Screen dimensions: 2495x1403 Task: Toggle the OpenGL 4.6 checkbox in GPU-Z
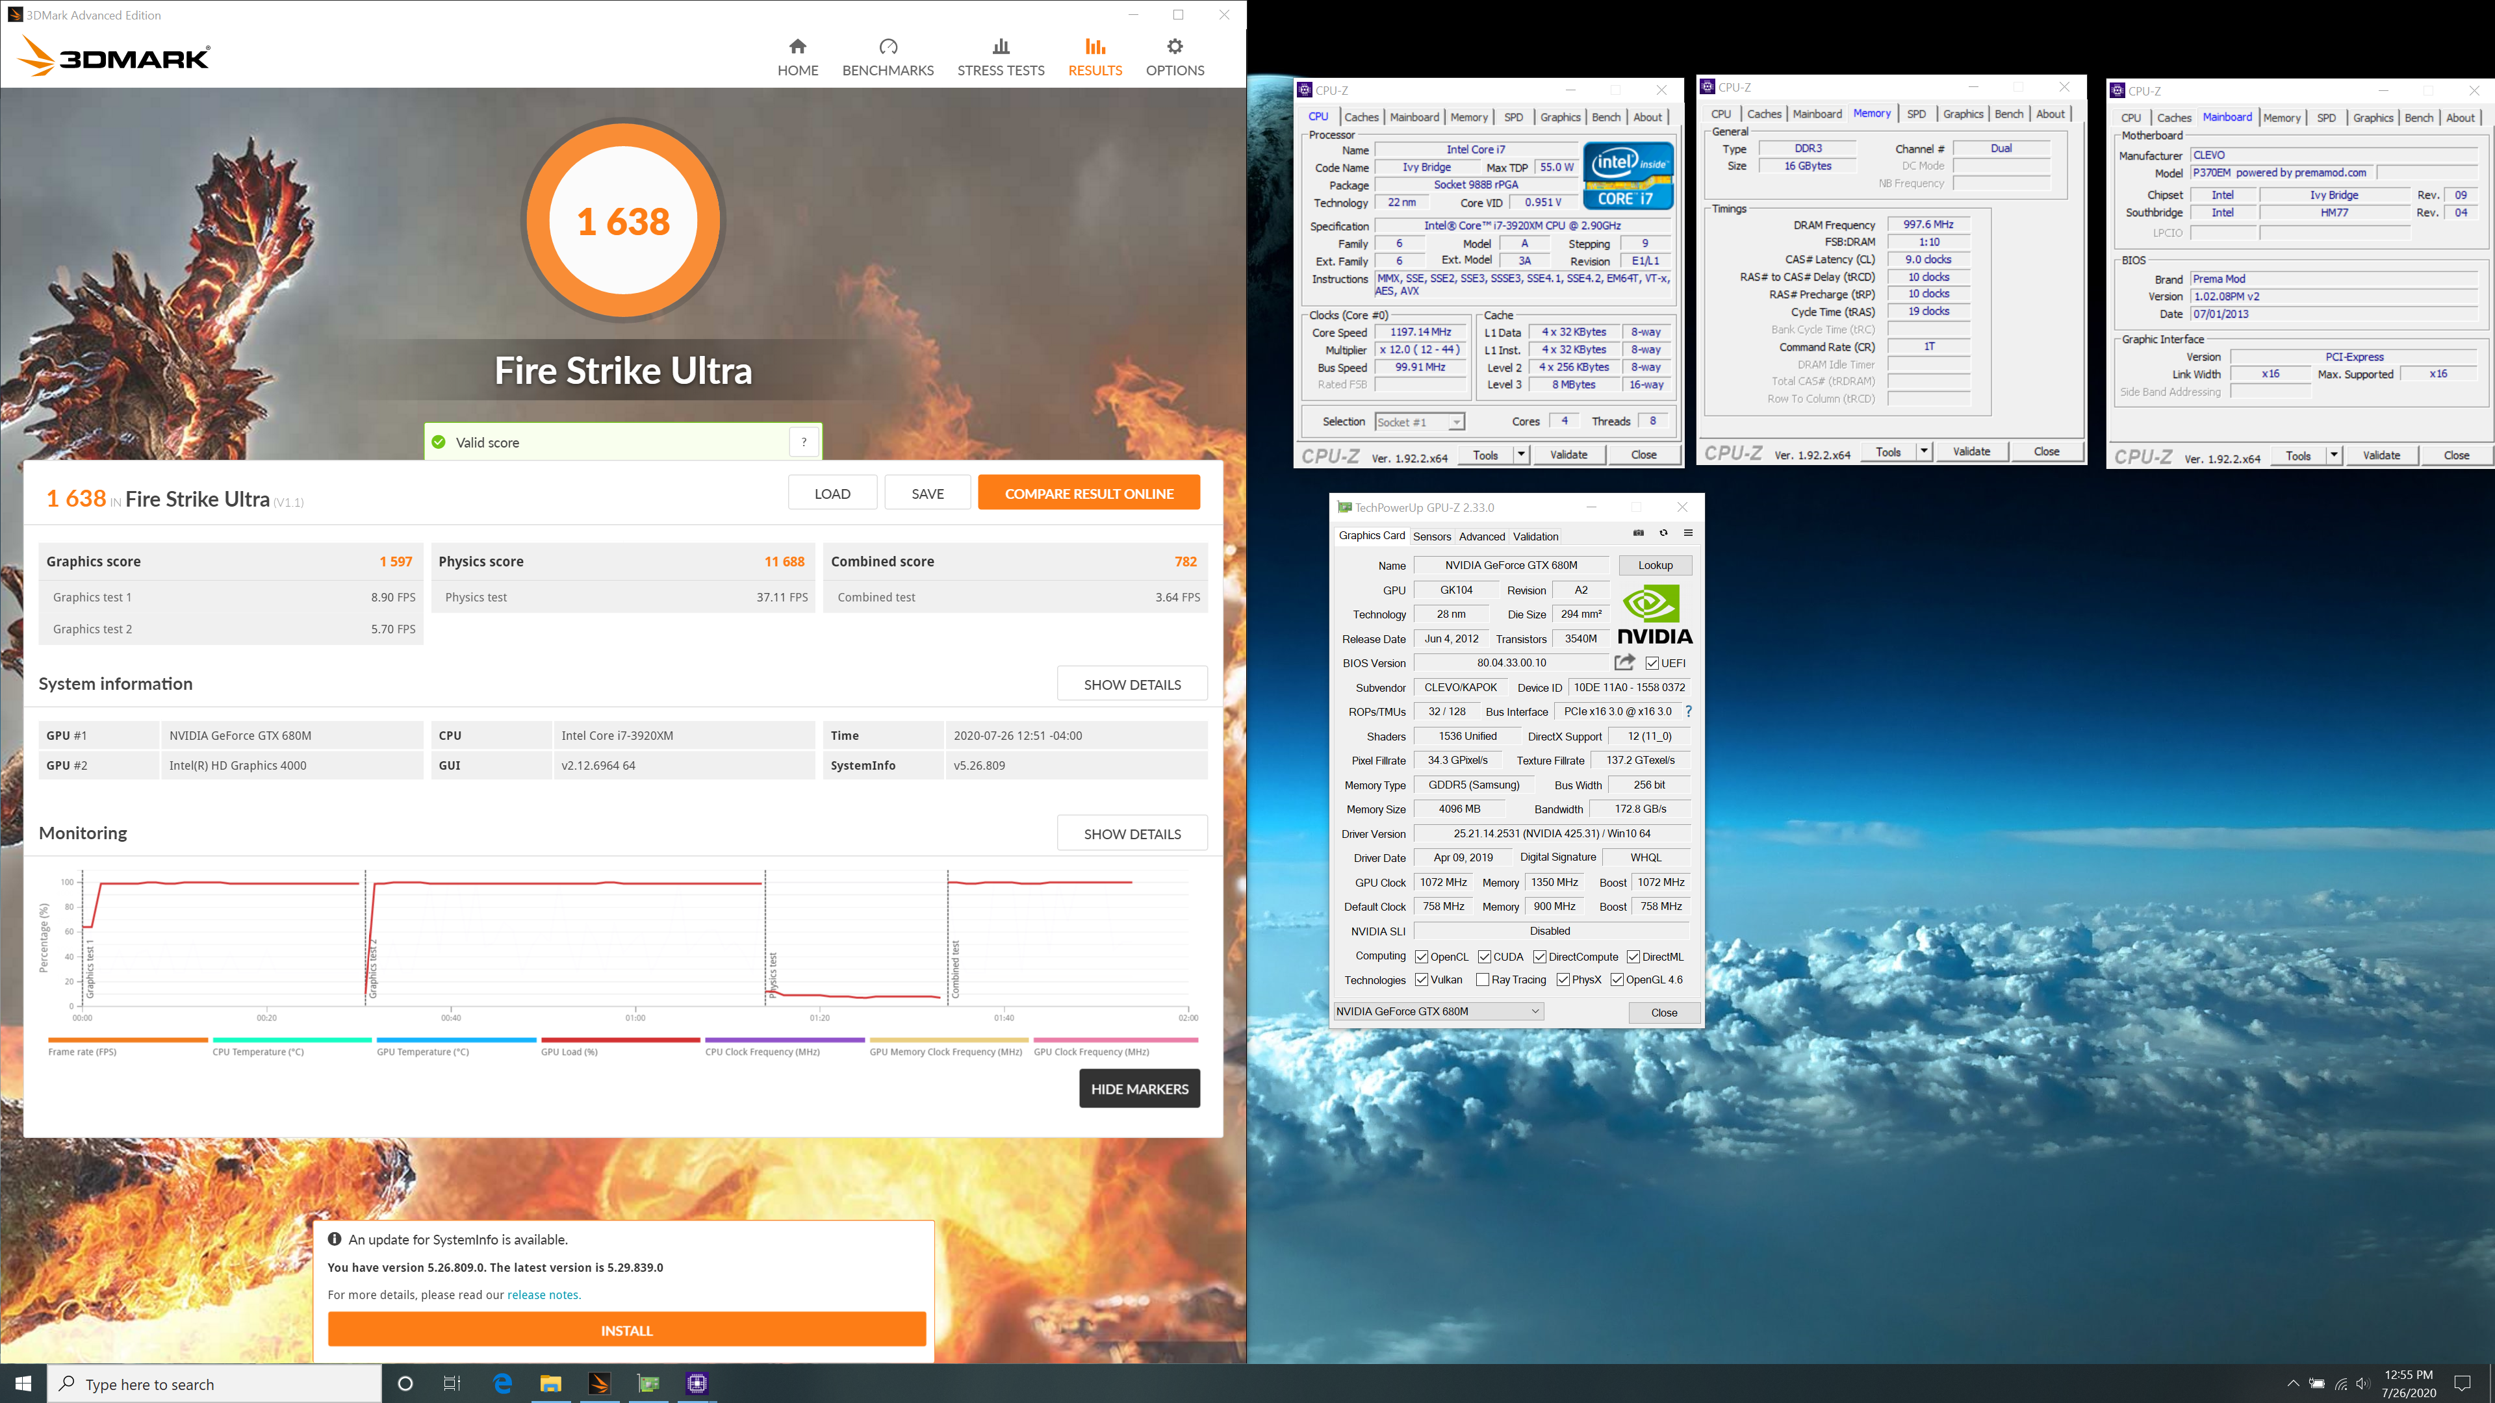coord(1617,980)
